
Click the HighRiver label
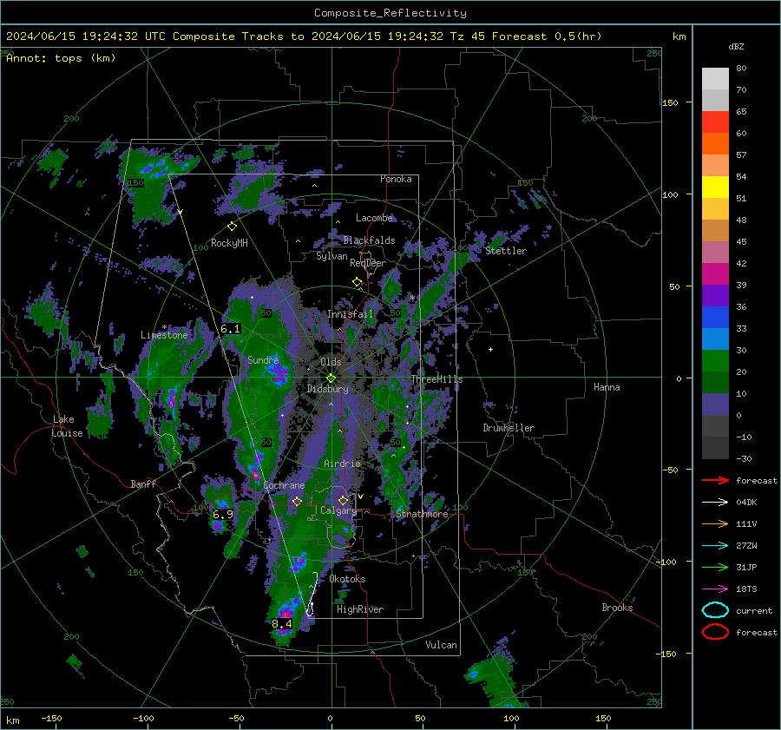click(x=360, y=609)
